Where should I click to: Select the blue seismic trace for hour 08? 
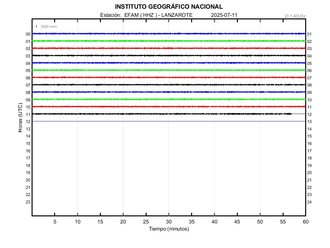pos(169,92)
